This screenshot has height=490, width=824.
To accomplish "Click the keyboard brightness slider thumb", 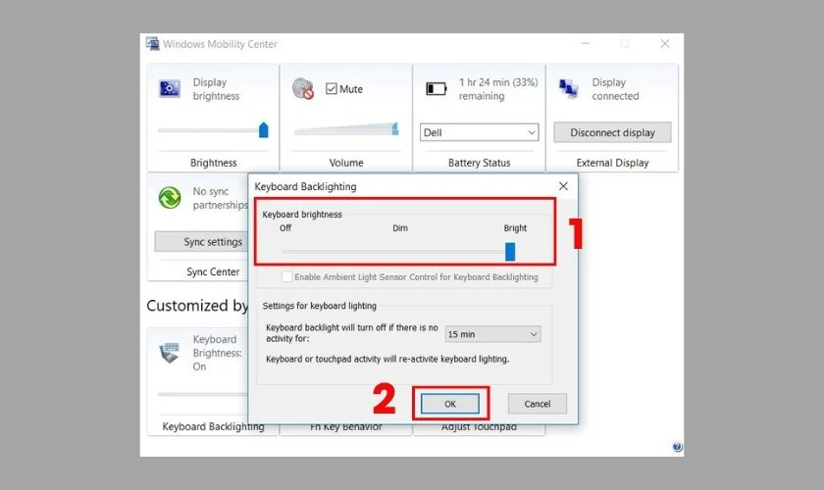I will coord(510,252).
